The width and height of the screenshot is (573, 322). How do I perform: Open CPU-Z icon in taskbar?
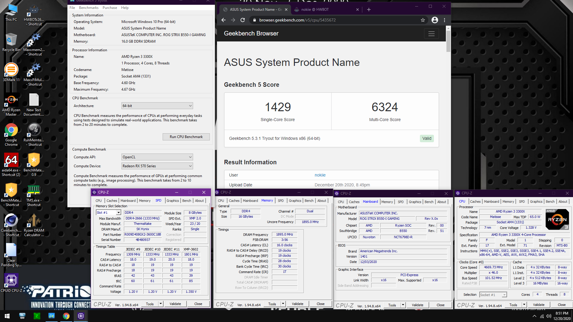tap(81, 316)
